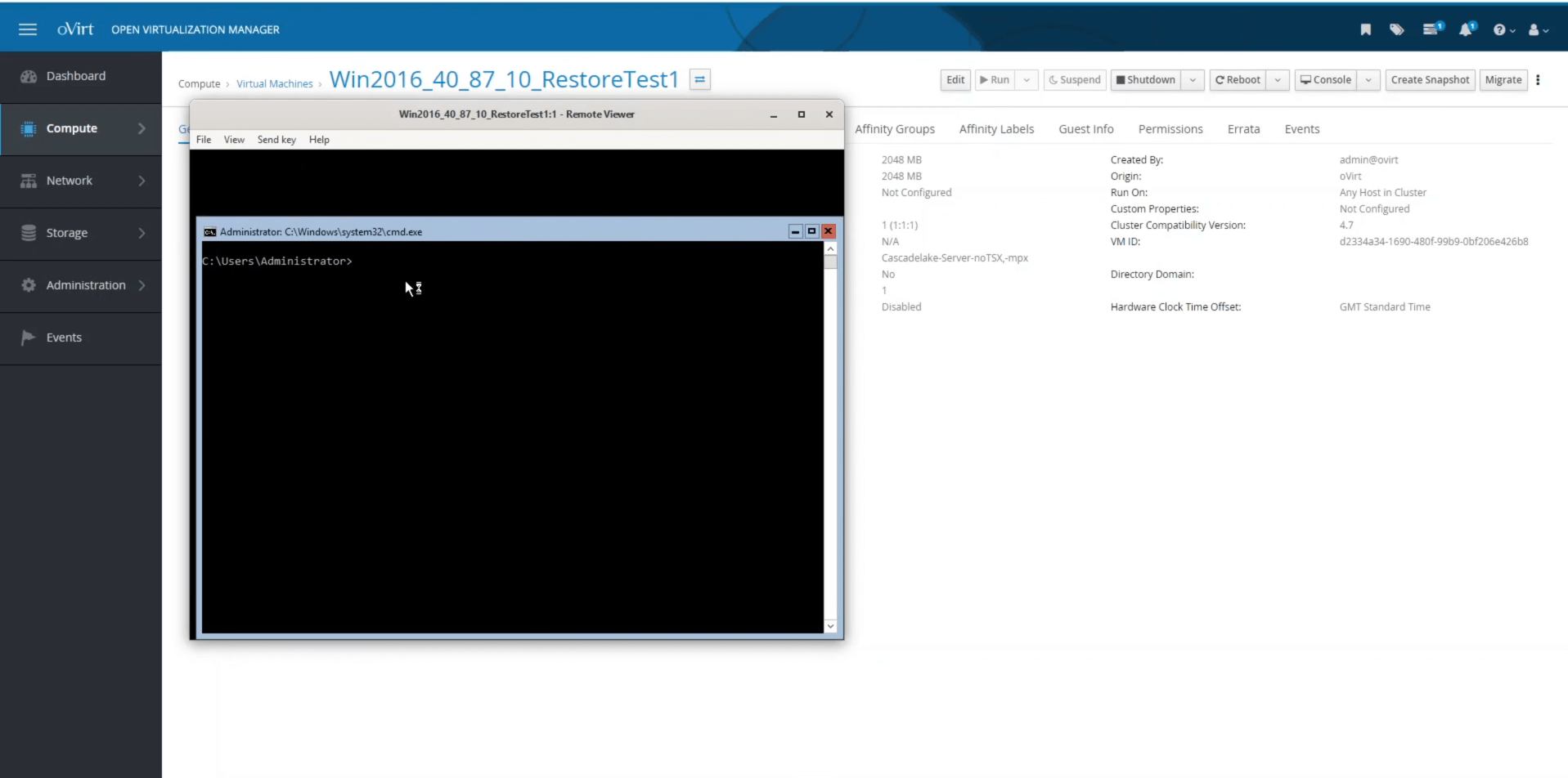This screenshot has width=1568, height=778.
Task: Expand the Compute sidebar section
Action: point(81,128)
